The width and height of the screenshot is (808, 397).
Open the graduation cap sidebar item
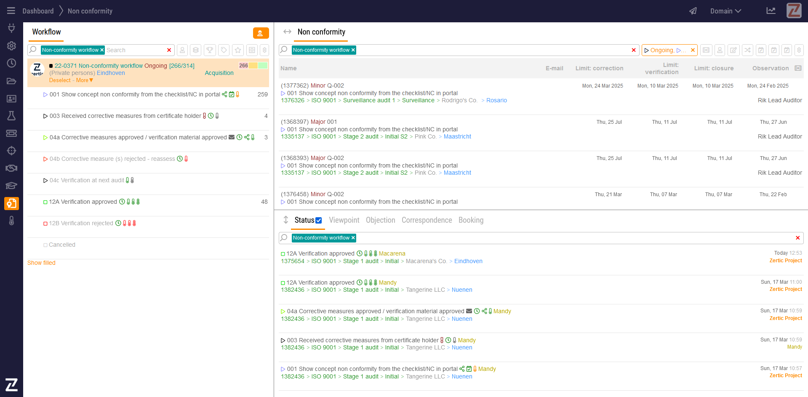[11, 186]
